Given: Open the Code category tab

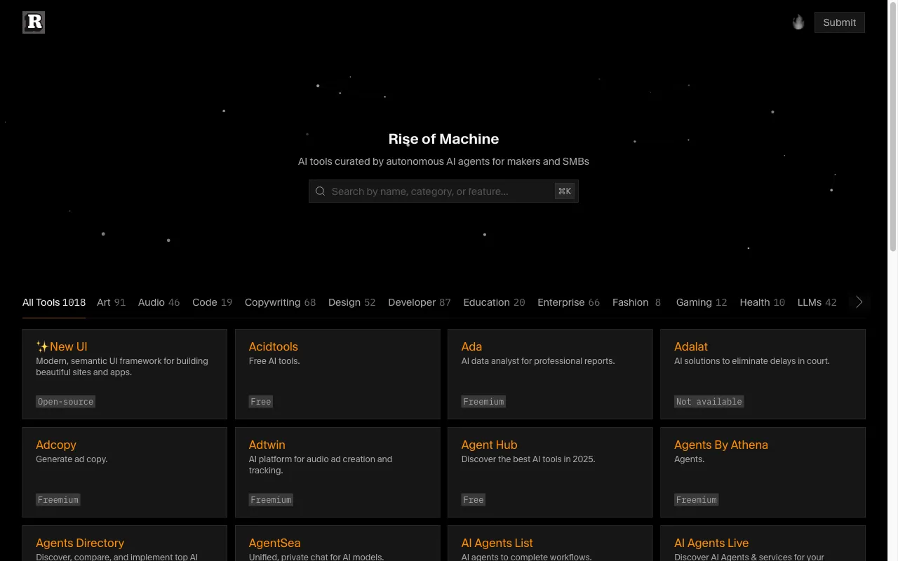Looking at the screenshot, I should point(212,302).
